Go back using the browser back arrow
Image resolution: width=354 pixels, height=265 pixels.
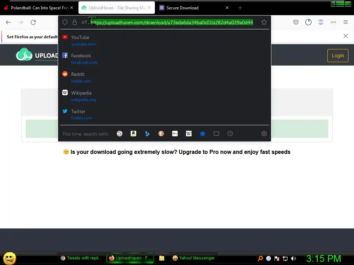pos(8,22)
